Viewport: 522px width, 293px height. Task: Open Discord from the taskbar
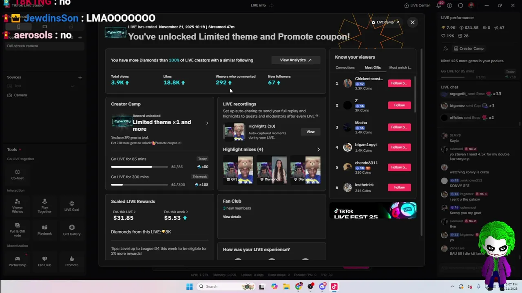click(x=323, y=286)
